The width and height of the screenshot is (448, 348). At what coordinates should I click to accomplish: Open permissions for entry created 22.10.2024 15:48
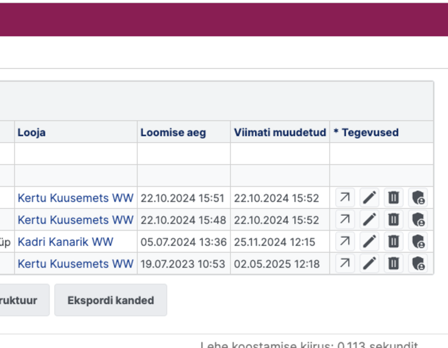coord(418,219)
